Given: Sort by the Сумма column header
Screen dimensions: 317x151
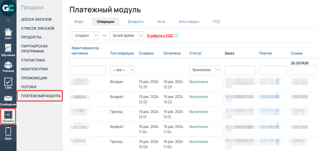Looking at the screenshot, I should coord(296,53).
